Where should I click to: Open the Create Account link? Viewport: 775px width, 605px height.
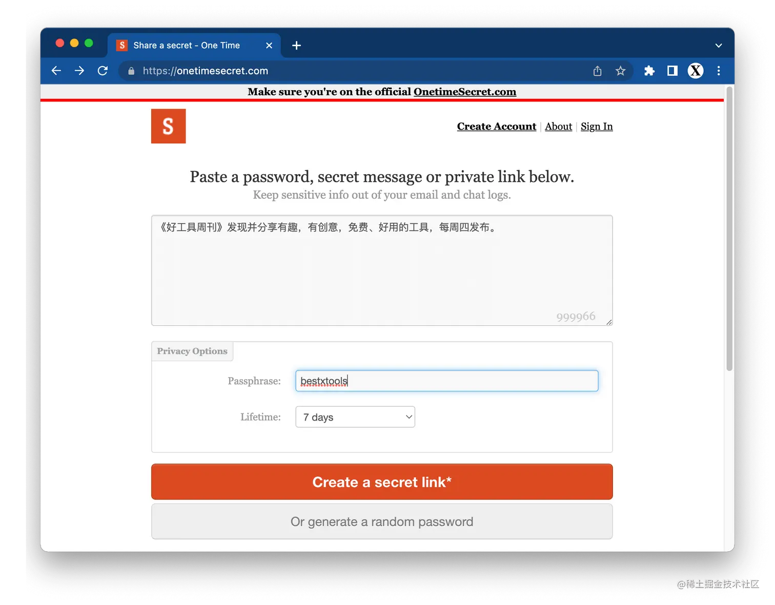(x=496, y=127)
